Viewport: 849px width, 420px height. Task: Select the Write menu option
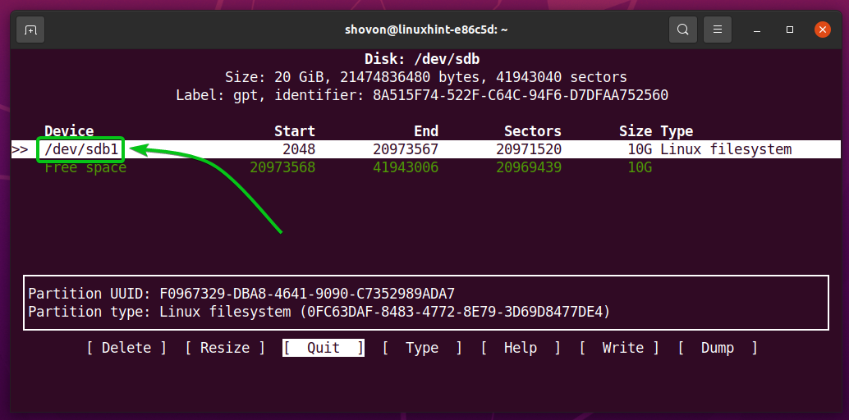[619, 348]
